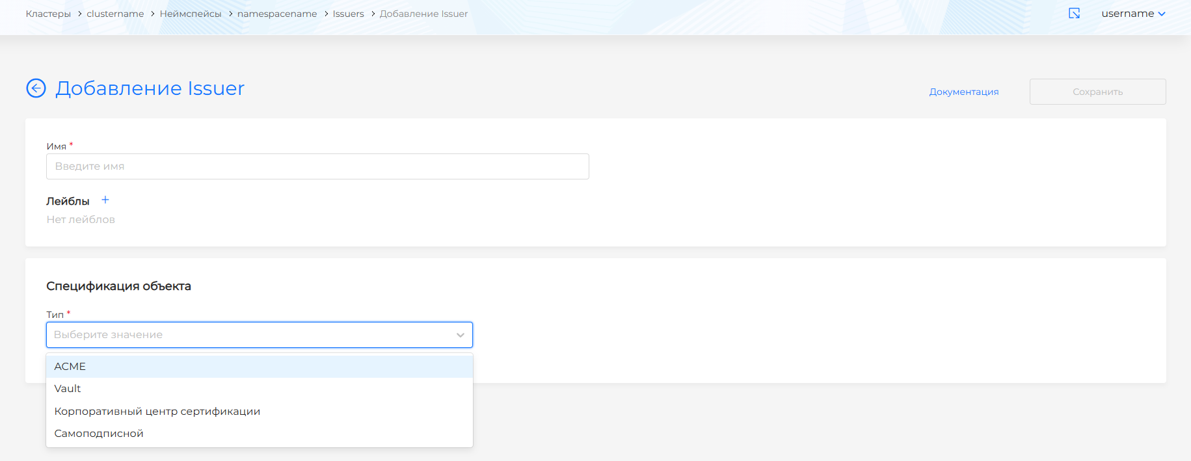This screenshot has width=1191, height=461.
Task: Click the large Добавление Issuer page heading
Action: pyautogui.click(x=150, y=88)
